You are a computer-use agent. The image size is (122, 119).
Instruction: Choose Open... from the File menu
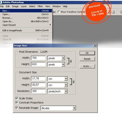click(26, 14)
